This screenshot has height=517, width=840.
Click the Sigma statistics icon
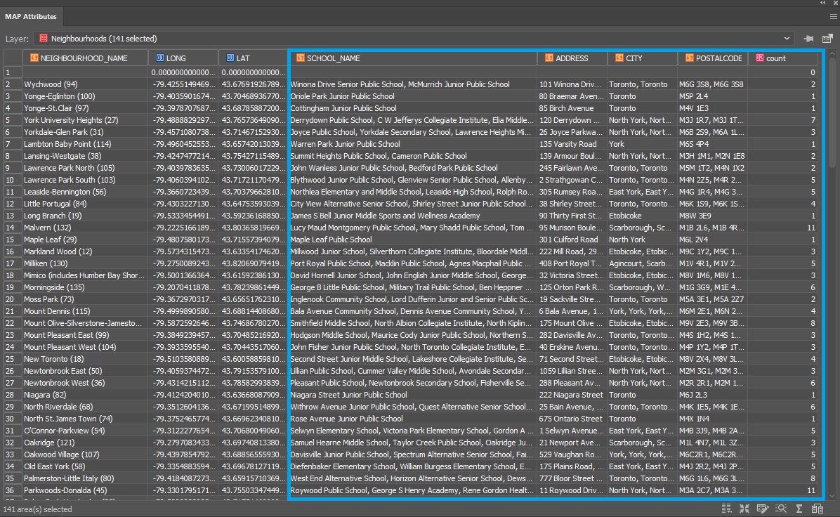tap(799, 509)
